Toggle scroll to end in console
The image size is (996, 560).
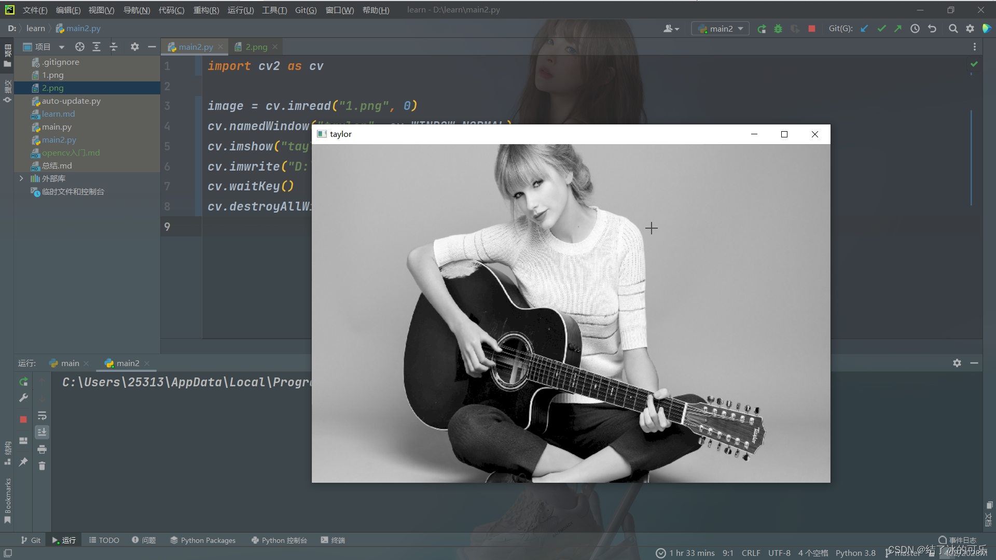(42, 432)
